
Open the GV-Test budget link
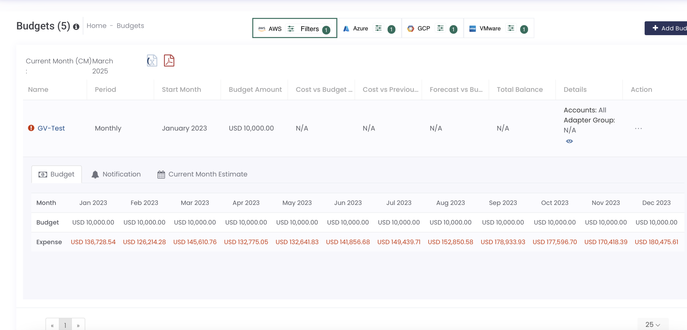(x=51, y=128)
